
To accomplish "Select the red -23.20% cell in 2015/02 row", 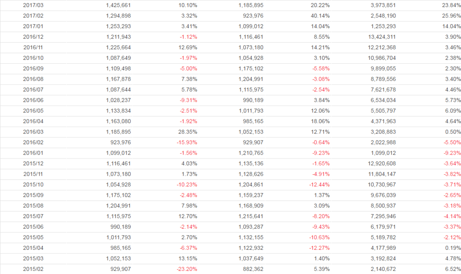I will (x=187, y=270).
